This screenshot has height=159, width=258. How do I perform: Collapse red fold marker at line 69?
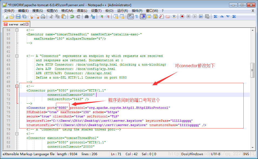click(17, 86)
